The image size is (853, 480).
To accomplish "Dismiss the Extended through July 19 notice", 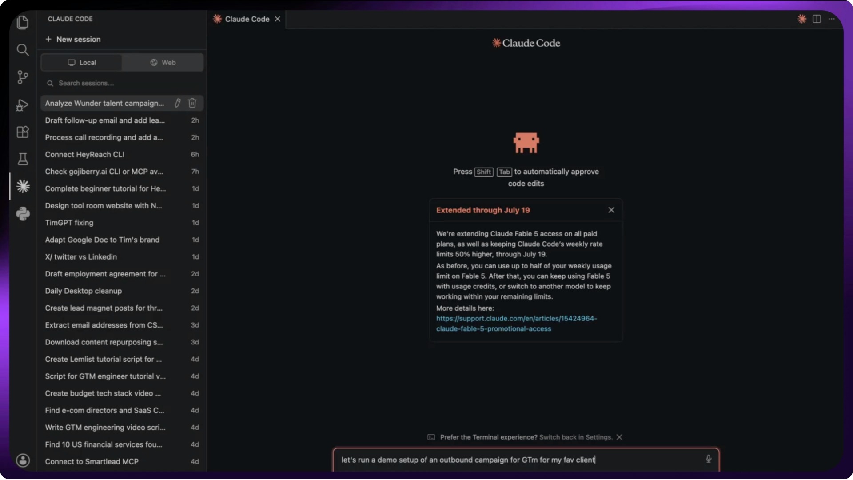I will 611,210.
